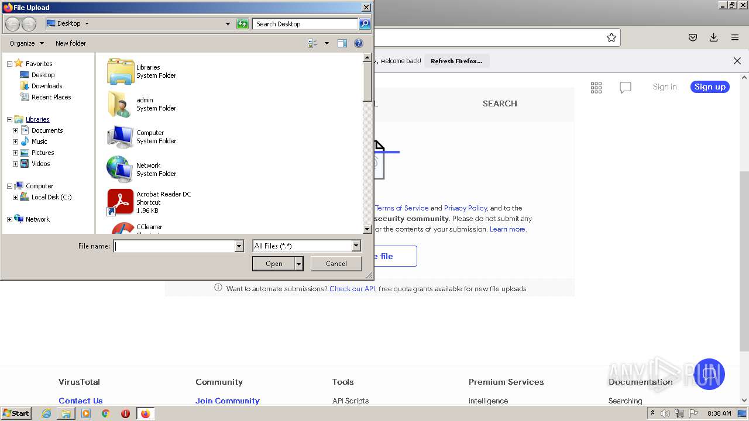Go back using the dialog's back arrow
This screenshot has height=421, width=749.
(x=12, y=24)
